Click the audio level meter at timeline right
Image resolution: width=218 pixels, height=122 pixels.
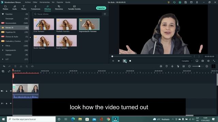(x=214, y=66)
